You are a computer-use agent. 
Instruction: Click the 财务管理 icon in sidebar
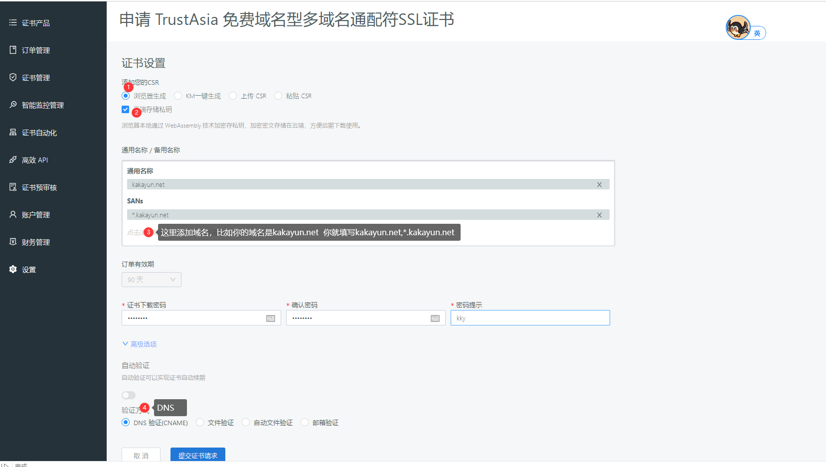(x=13, y=242)
